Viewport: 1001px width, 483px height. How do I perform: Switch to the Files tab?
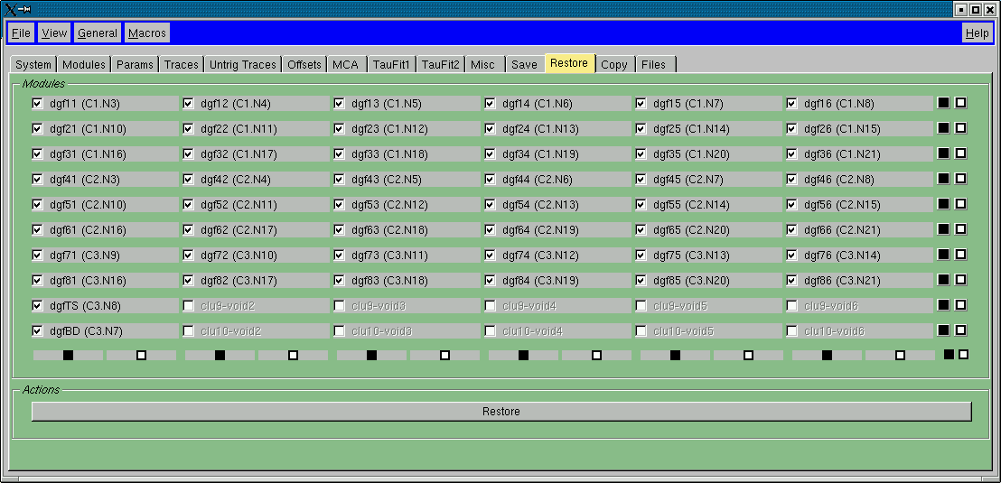(x=654, y=64)
